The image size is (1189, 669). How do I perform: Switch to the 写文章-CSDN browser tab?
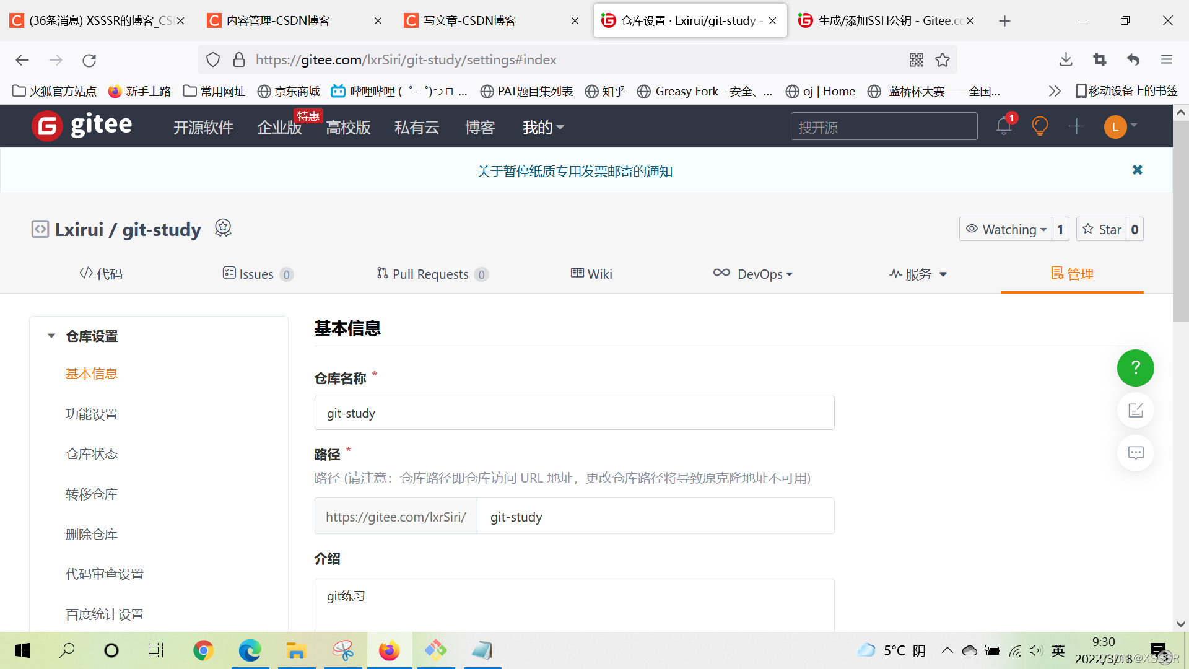pyautogui.click(x=482, y=20)
